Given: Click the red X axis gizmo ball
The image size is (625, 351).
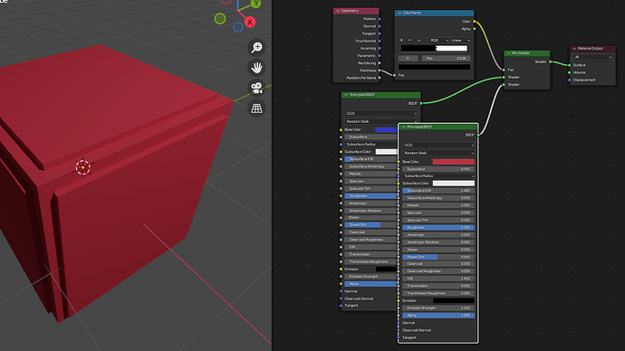Looking at the screenshot, I should click(250, 23).
